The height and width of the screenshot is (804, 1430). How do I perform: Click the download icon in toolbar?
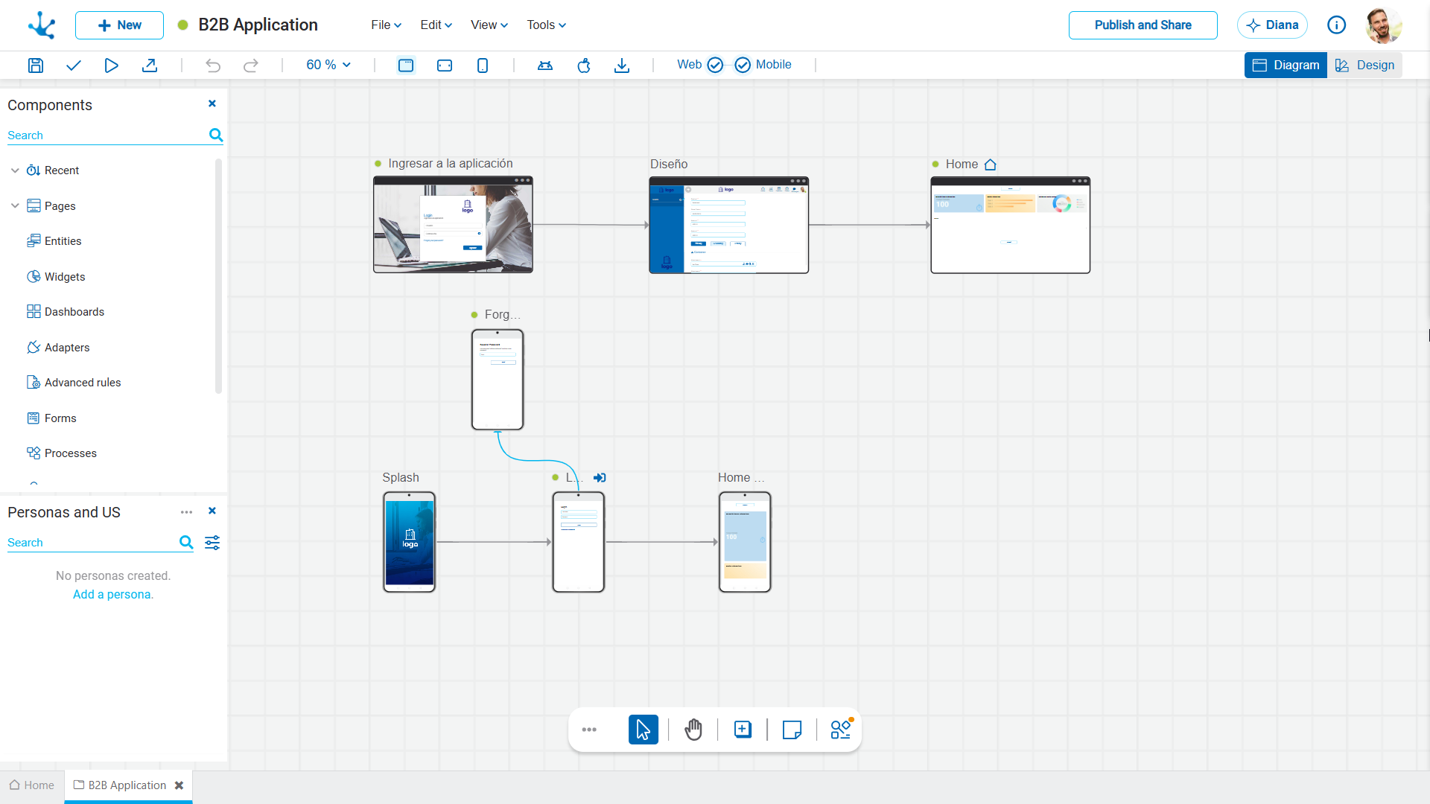point(622,66)
